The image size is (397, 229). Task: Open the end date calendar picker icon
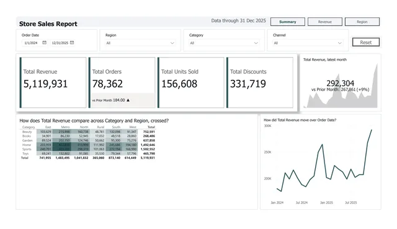[x=72, y=43]
